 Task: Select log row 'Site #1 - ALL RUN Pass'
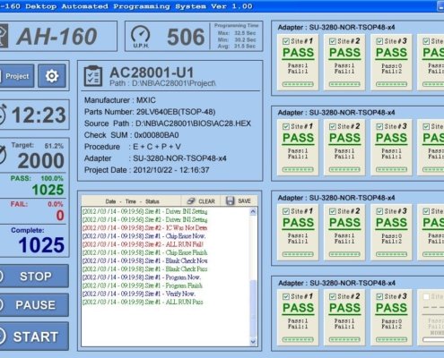coord(143,302)
